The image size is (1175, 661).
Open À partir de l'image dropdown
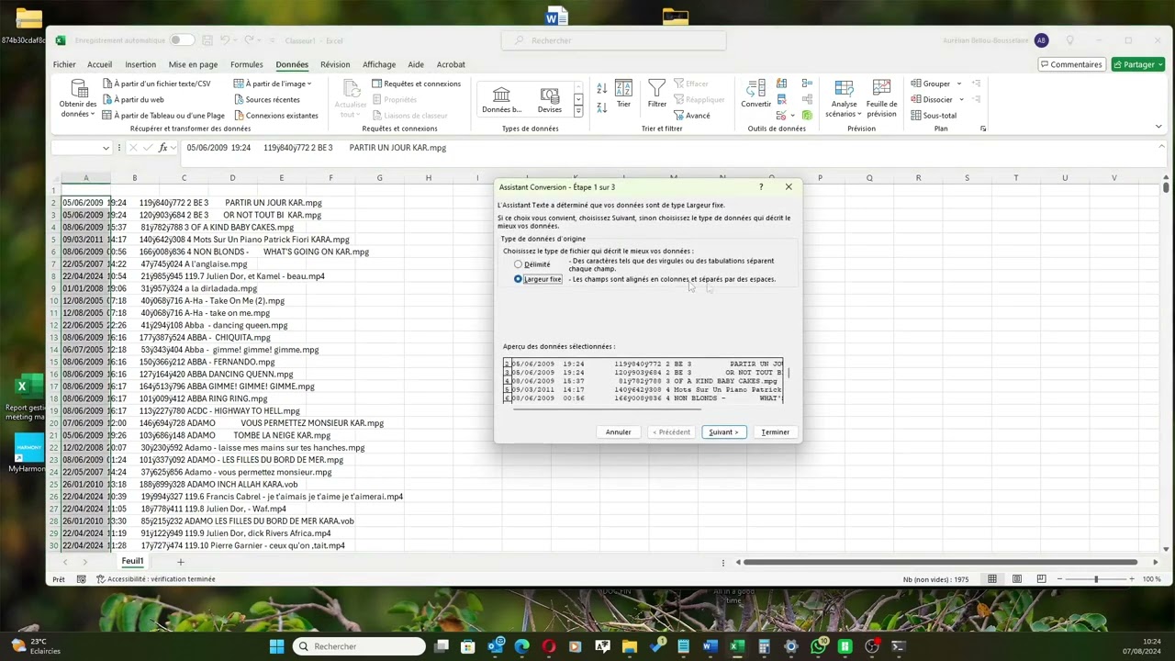pyautogui.click(x=273, y=84)
